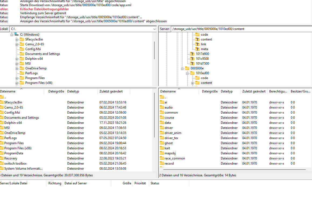312x201 pixels.
Task: Select the driver_tex row in server list
Action: tap(235, 138)
